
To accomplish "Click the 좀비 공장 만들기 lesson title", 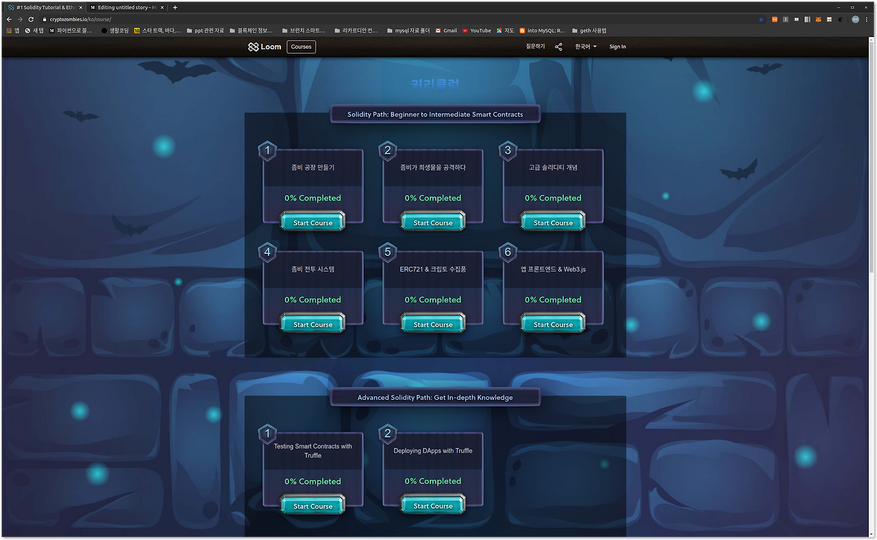I will (x=312, y=167).
